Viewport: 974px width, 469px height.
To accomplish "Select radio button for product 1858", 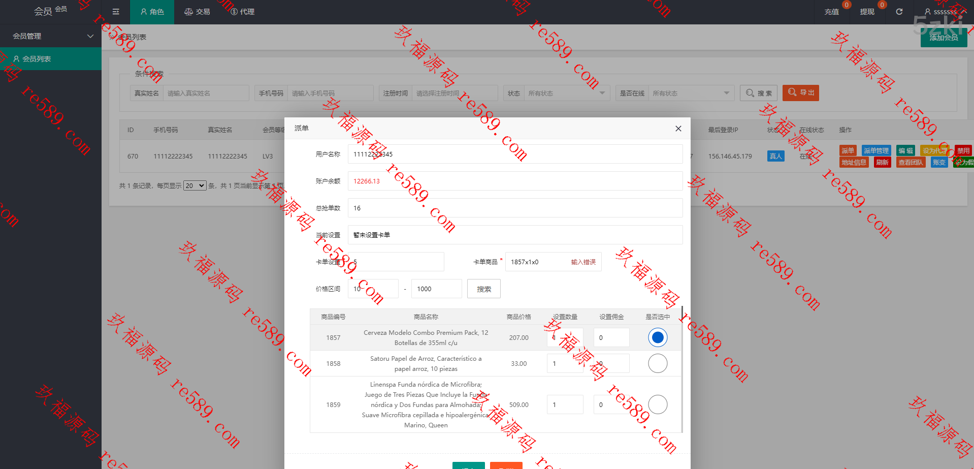I will (658, 363).
